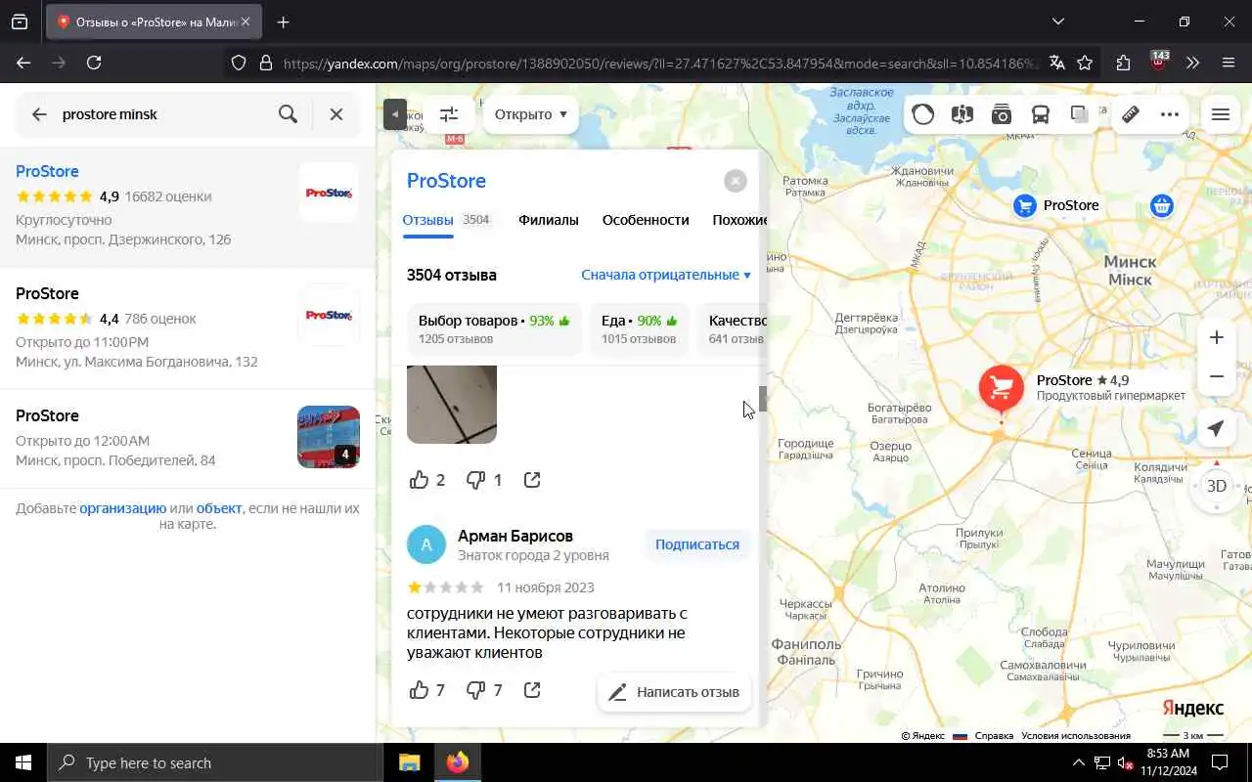This screenshot has width=1252, height=782.
Task: Dislike the review with 1 thumbs down
Action: (484, 480)
